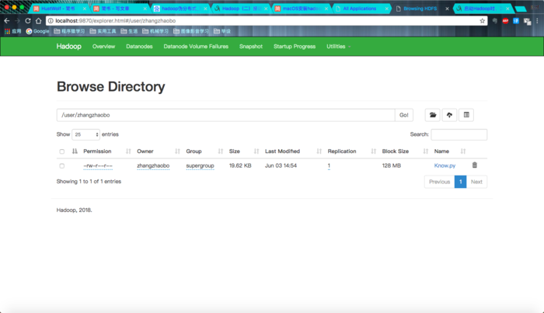544x313 pixels.
Task: Click the Go! button
Action: click(404, 115)
